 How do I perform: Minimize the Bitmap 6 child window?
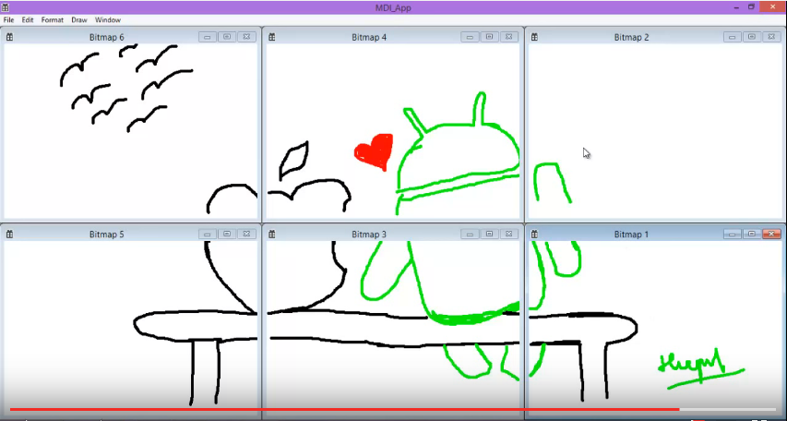[208, 37]
